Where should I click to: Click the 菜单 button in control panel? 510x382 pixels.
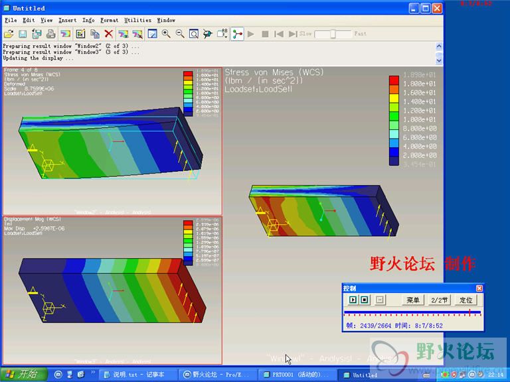[x=412, y=300]
